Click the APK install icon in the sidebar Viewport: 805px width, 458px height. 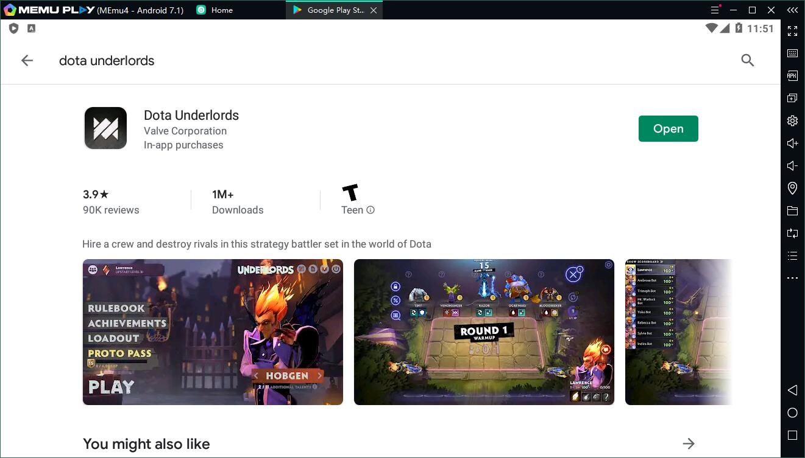pyautogui.click(x=792, y=75)
